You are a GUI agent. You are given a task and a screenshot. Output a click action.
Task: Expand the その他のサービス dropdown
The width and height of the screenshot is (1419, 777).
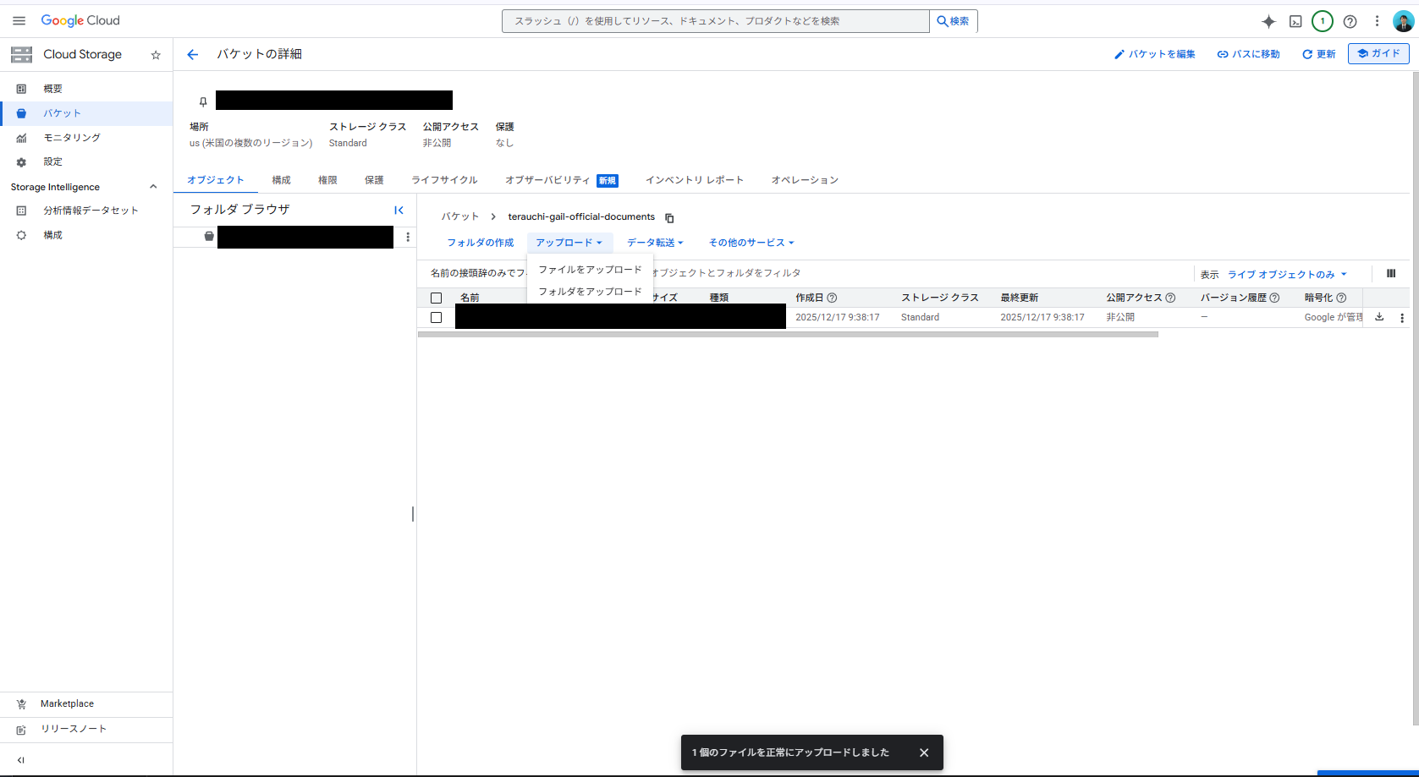click(751, 243)
